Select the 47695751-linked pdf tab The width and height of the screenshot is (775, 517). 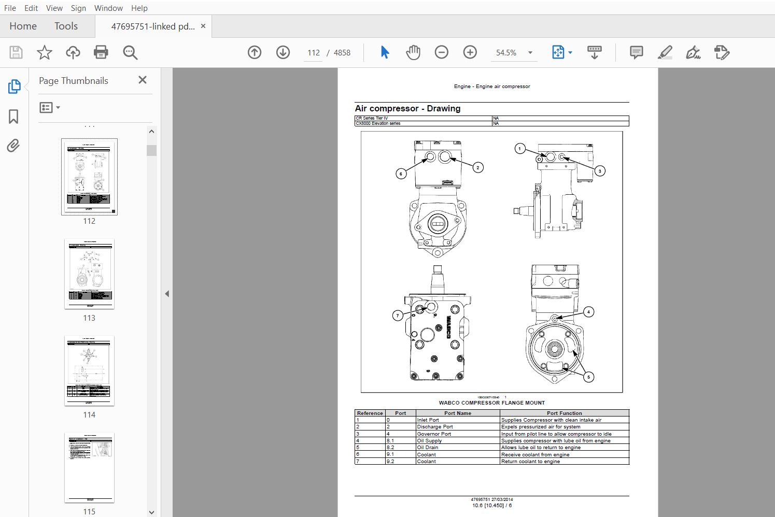(153, 26)
